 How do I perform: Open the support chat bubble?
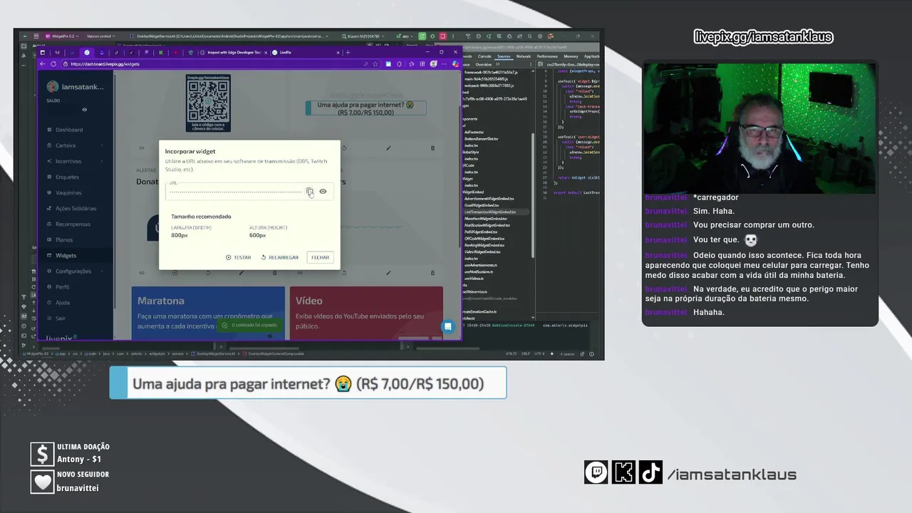[x=447, y=326]
